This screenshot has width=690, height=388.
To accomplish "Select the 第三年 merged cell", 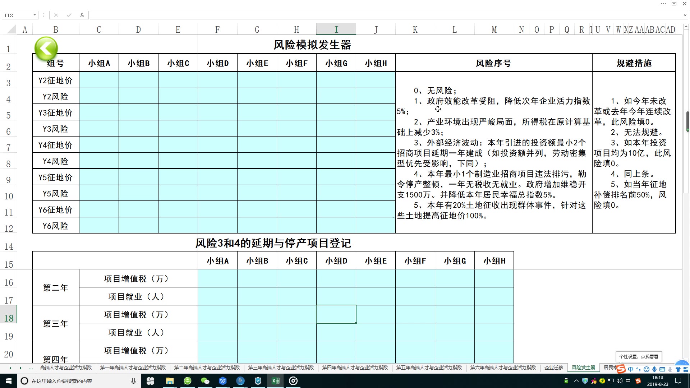I will tap(56, 323).
